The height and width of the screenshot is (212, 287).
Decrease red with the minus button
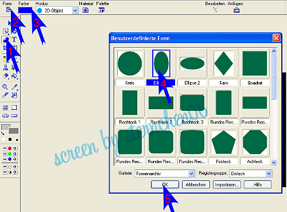[x=5, y=148]
